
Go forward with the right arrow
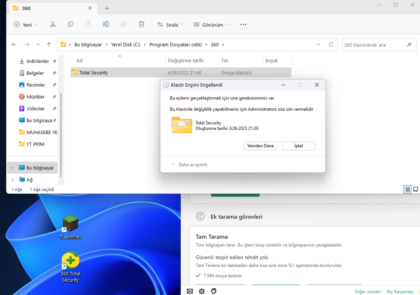[27, 44]
